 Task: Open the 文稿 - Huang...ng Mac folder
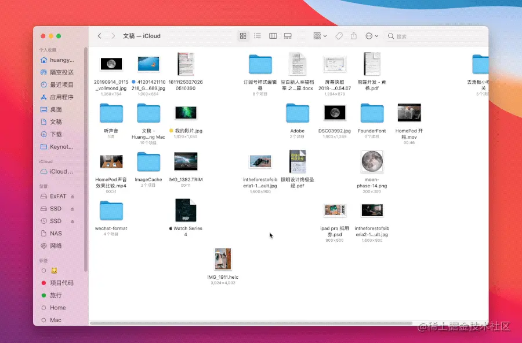148,113
